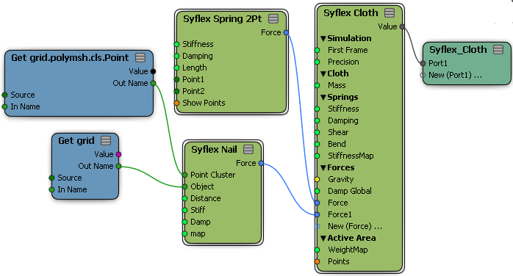The image size is (513, 276).
Task: Click New (Port1) … entry on Syflex_Cloth
Action: pos(455,75)
